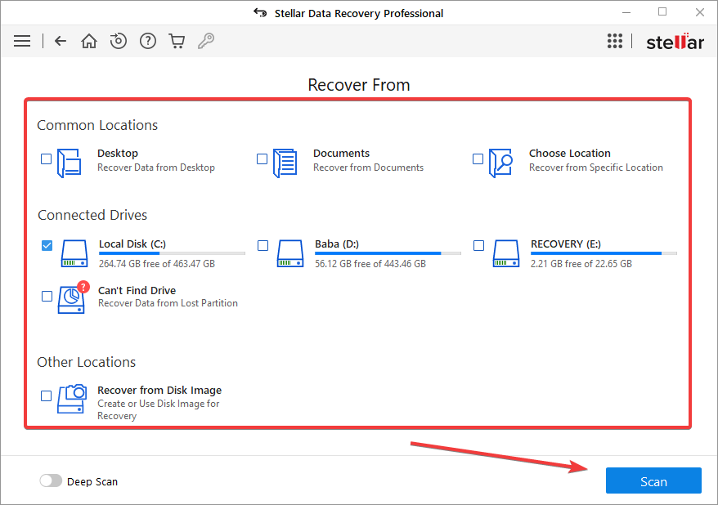This screenshot has height=505, width=718.
Task: Click the Common Locations heading
Action: pos(97,125)
